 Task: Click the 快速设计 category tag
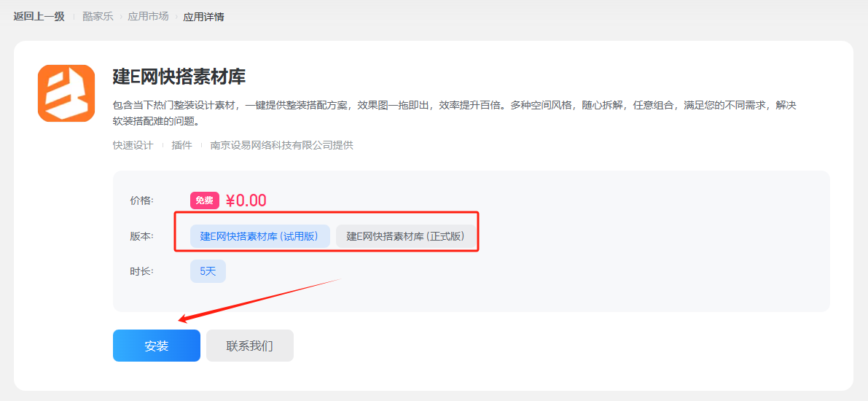133,145
